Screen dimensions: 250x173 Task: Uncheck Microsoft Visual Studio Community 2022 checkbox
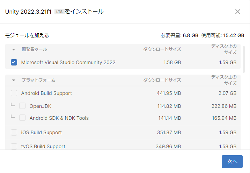pyautogui.click(x=14, y=62)
